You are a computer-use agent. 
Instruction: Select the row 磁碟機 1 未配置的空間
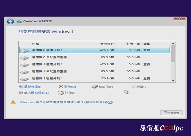click(x=95, y=71)
